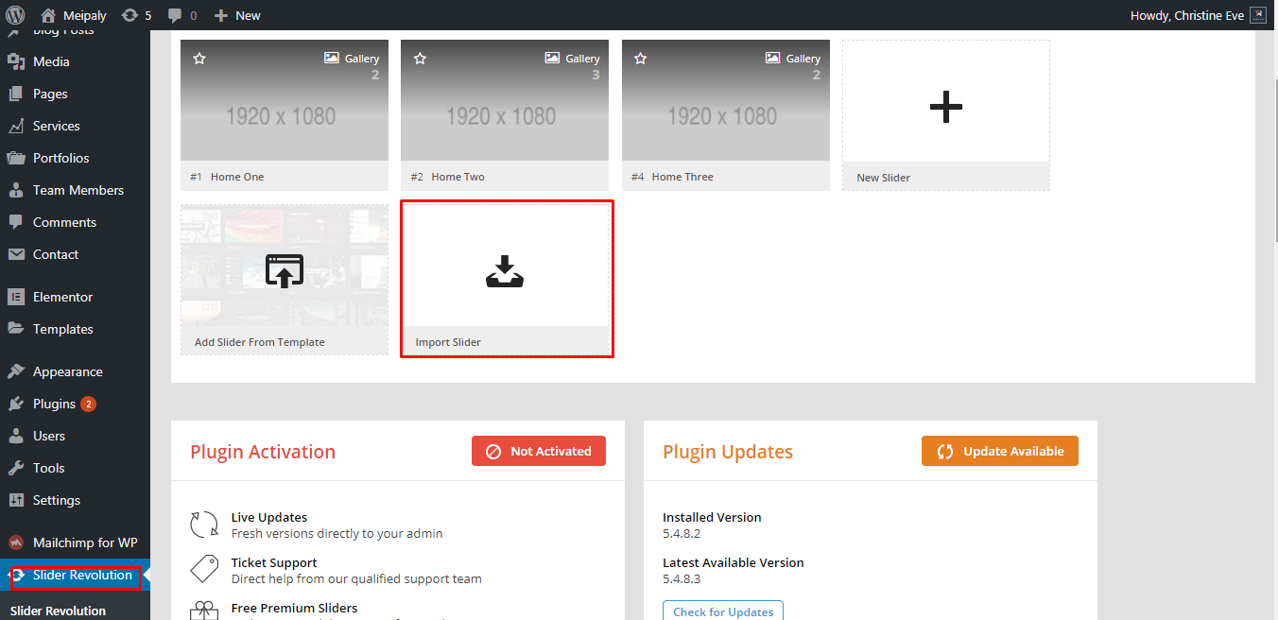Open the Home One slider thumbnail
Screen dimensions: 1278x620
(x=285, y=100)
